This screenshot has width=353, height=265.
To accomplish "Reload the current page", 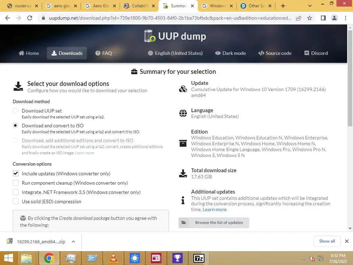I will (x=30, y=18).
